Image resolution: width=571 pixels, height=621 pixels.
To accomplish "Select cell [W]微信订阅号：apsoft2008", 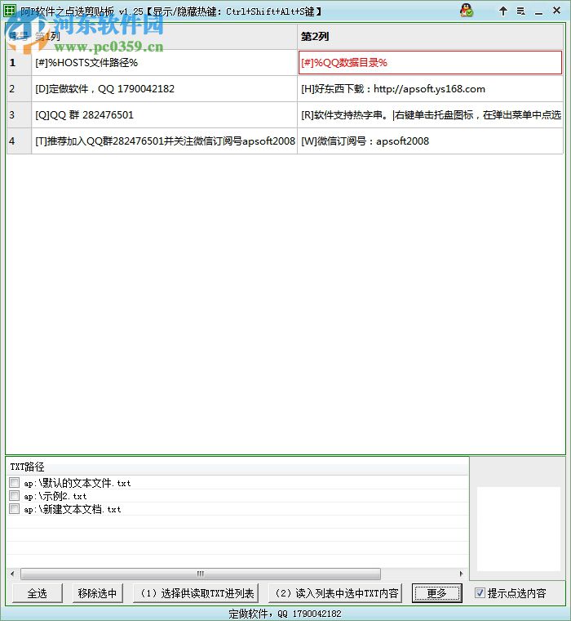I will click(x=430, y=141).
